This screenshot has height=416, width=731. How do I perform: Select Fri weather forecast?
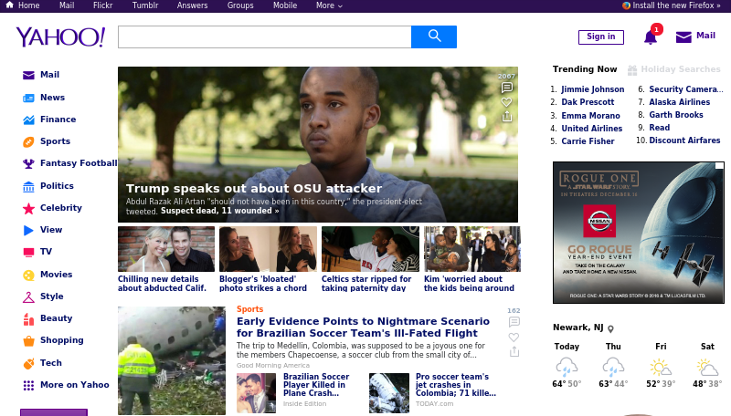661,365
